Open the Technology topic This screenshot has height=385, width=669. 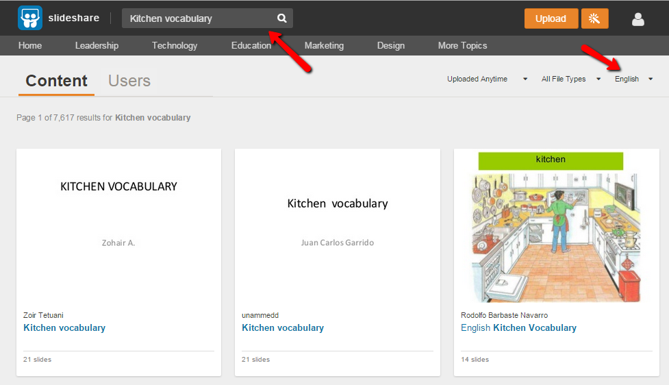tap(175, 45)
